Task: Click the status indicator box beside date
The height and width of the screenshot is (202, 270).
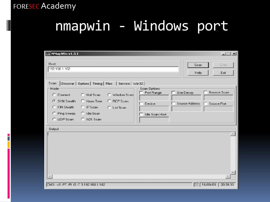Action: click(x=196, y=185)
